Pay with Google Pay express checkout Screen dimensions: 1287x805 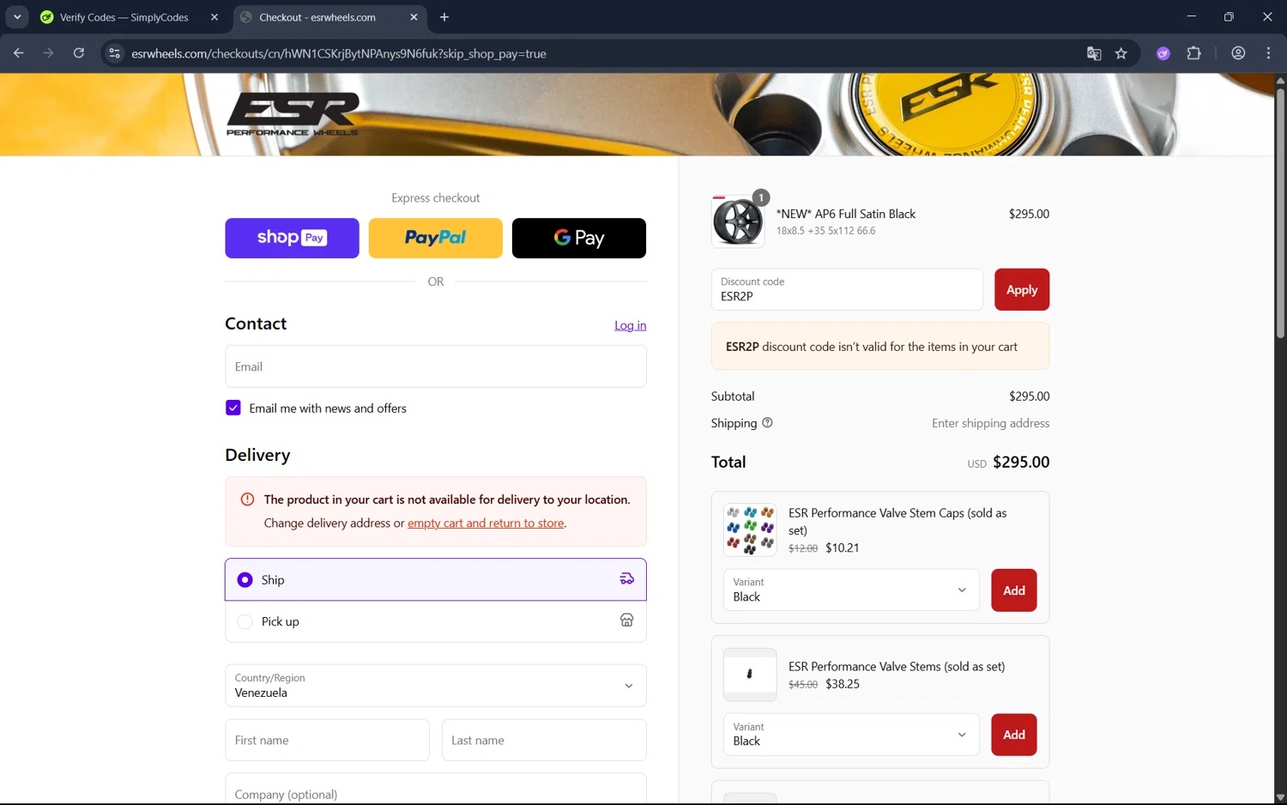[x=579, y=238]
